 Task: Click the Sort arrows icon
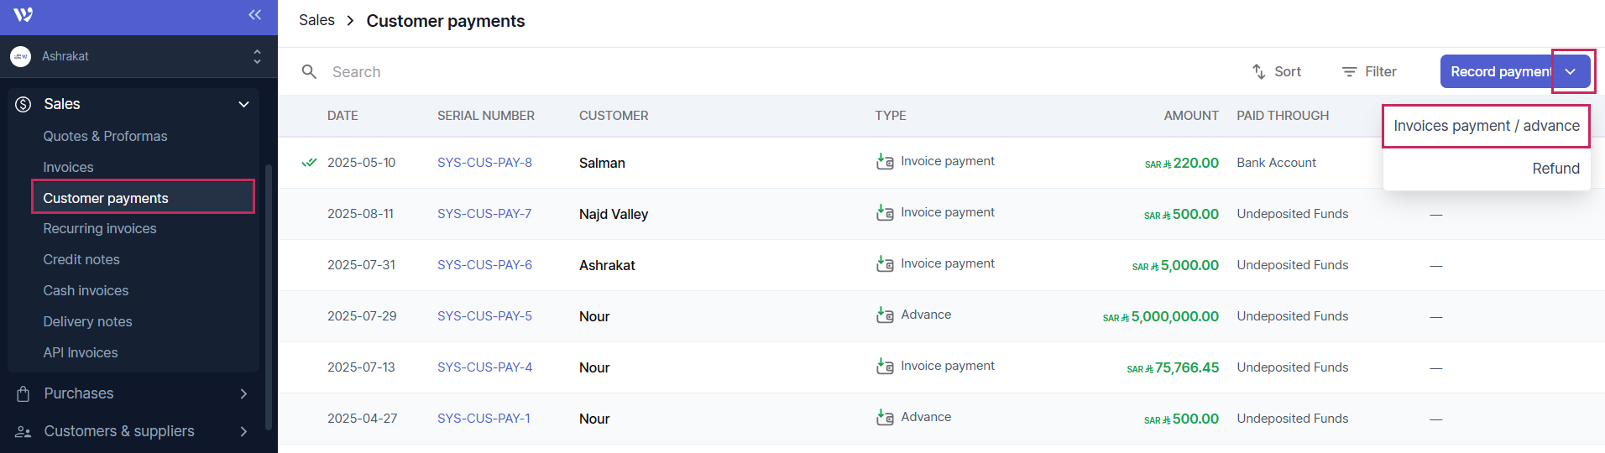(1258, 72)
